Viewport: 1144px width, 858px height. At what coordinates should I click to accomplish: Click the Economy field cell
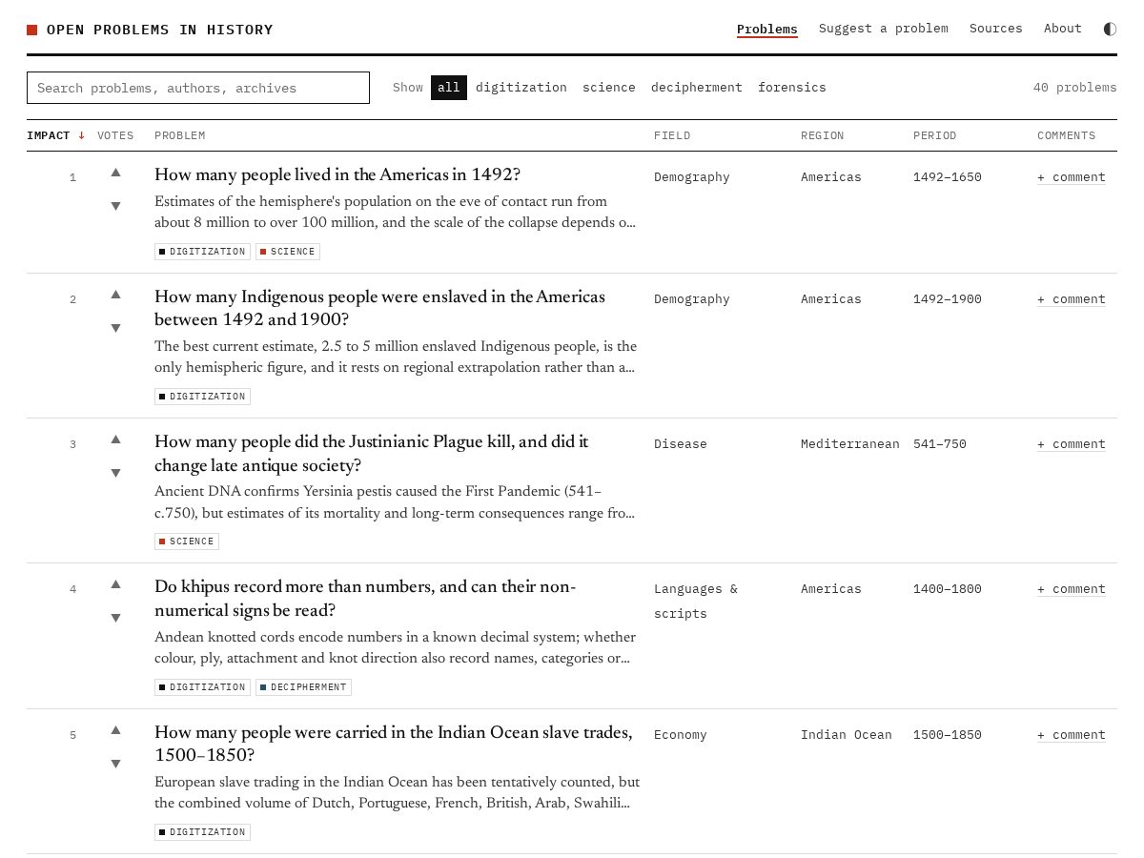click(681, 735)
